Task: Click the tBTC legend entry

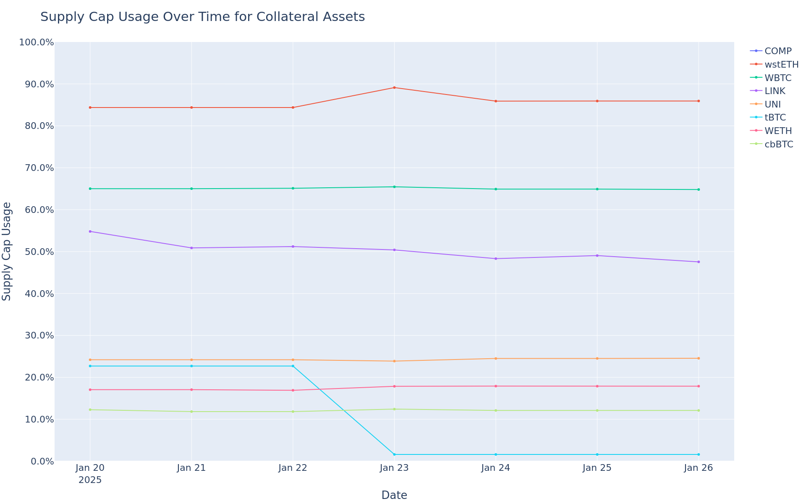Action: [x=775, y=118]
